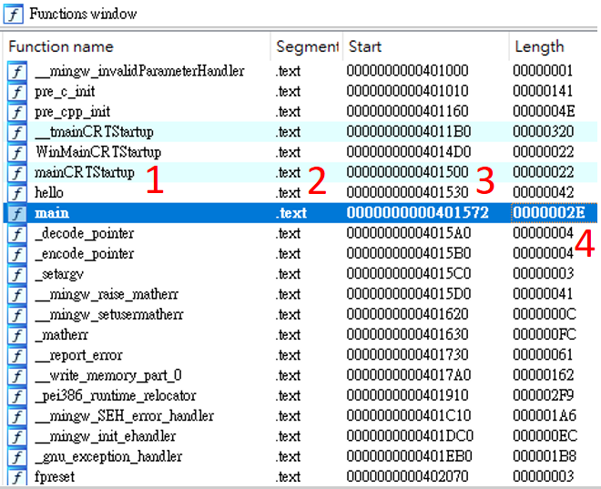Click length value 00000141
Screen dimensions: 601x489
[x=543, y=91]
